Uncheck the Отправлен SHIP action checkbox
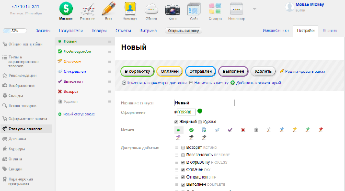 pos(183,177)
